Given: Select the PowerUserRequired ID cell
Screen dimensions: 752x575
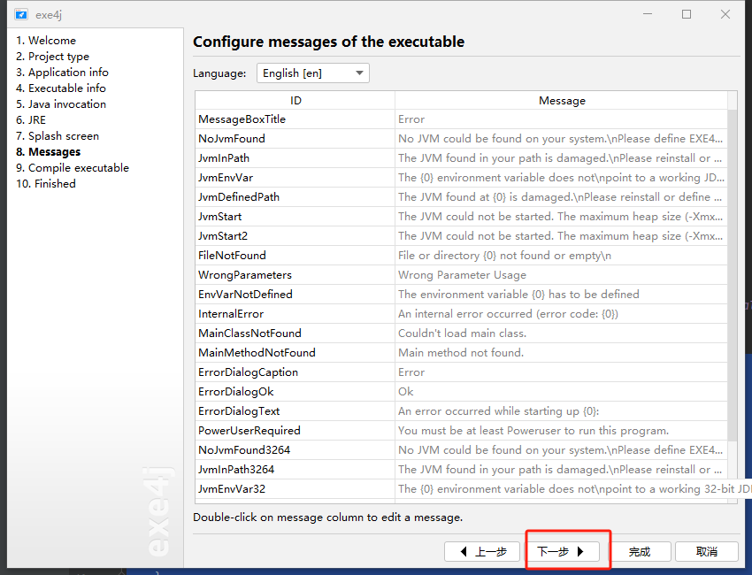Looking at the screenshot, I should coord(295,430).
